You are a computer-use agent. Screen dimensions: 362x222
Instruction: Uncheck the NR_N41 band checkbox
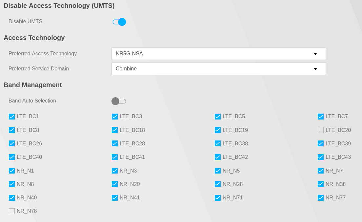(115, 197)
